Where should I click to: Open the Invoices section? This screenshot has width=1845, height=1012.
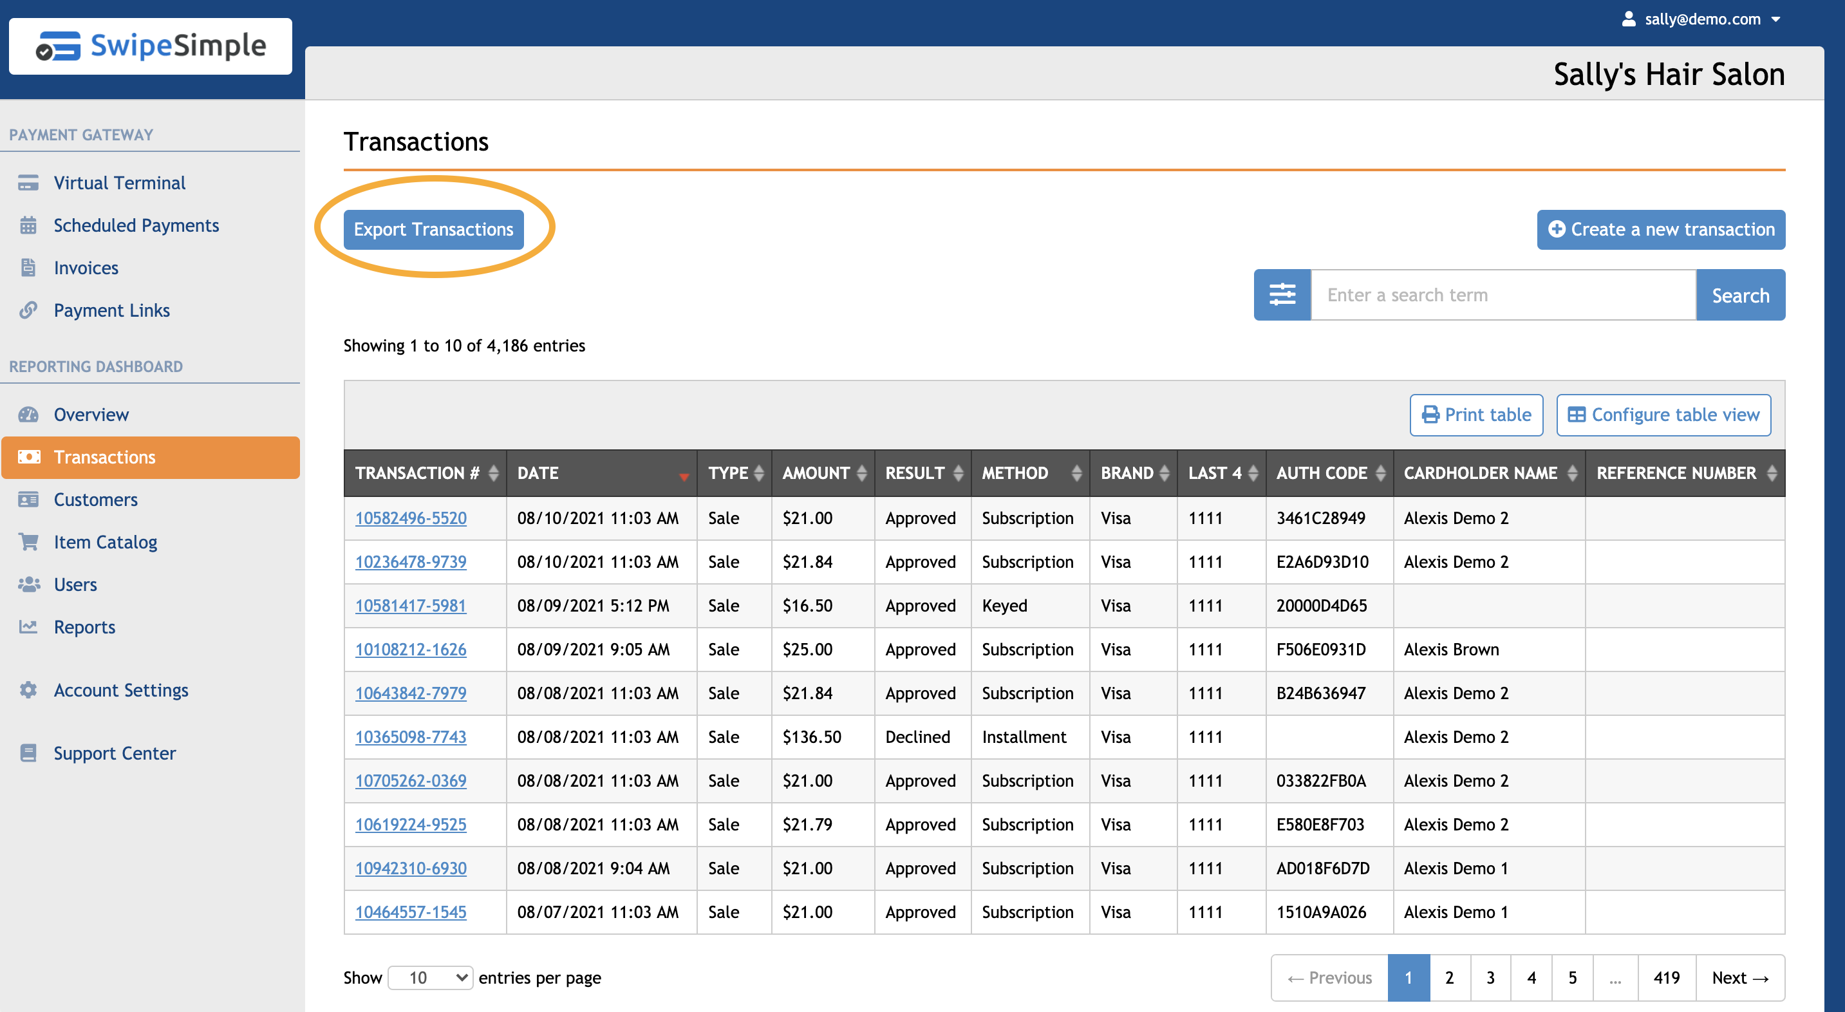click(86, 268)
